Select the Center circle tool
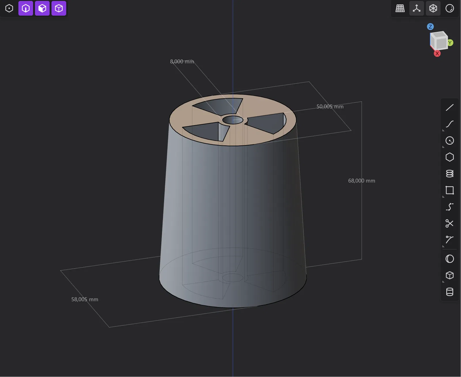Image resolution: width=461 pixels, height=377 pixels. 450,141
